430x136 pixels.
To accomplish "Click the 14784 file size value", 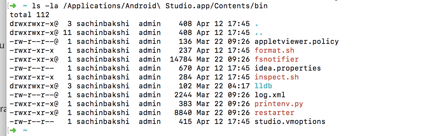I will pos(181,59).
